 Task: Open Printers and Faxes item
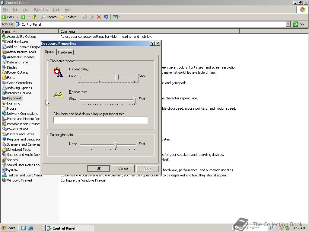[18, 134]
